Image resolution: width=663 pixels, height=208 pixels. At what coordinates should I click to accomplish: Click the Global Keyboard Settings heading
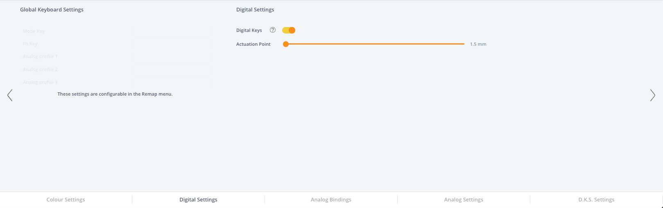(x=52, y=9)
